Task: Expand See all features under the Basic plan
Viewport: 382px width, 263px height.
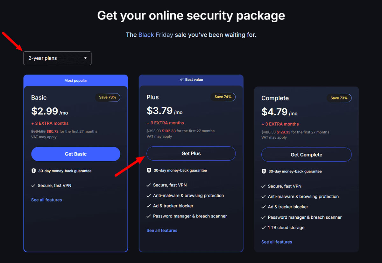Action: [x=46, y=200]
